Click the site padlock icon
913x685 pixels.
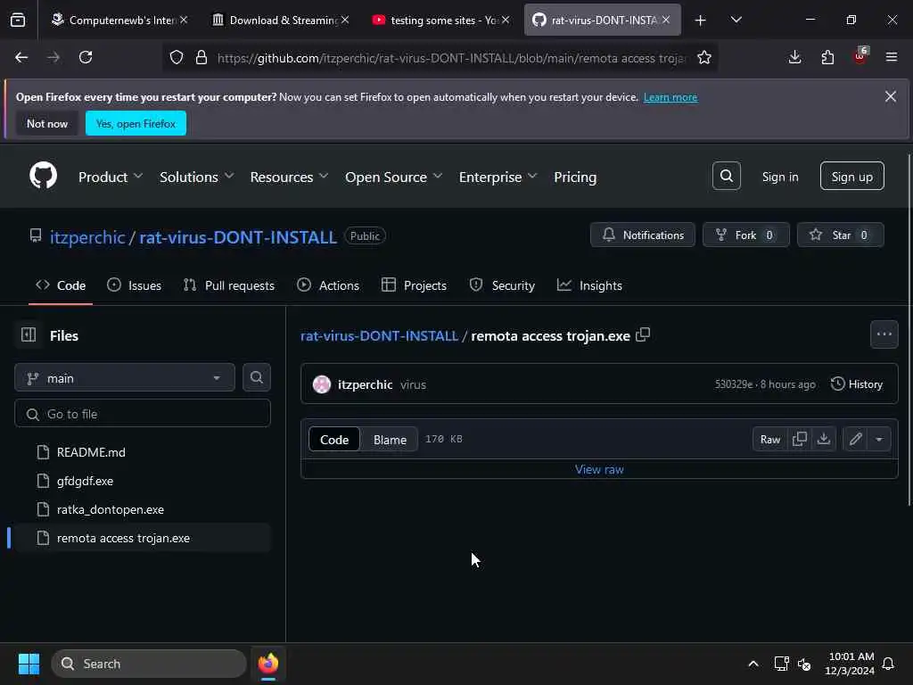(x=202, y=57)
